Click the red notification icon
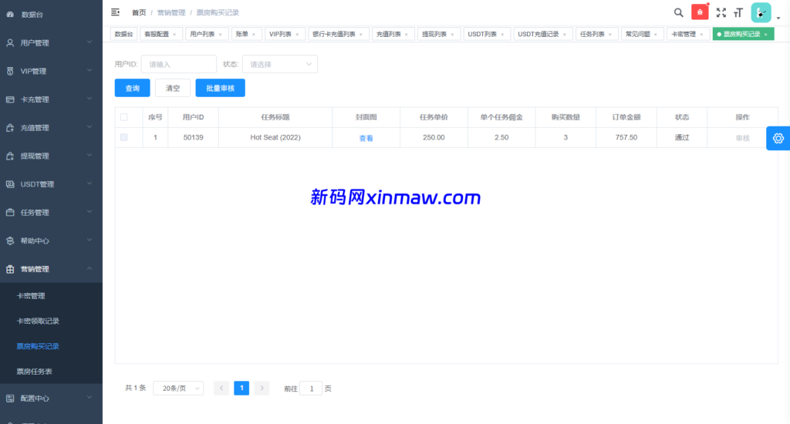 click(x=700, y=12)
